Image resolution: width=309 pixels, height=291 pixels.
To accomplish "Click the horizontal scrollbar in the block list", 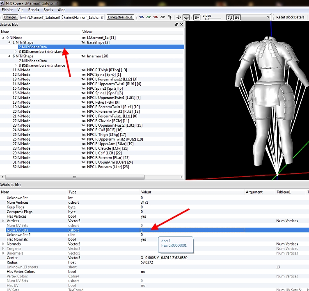I will pyautogui.click(x=75, y=177).
